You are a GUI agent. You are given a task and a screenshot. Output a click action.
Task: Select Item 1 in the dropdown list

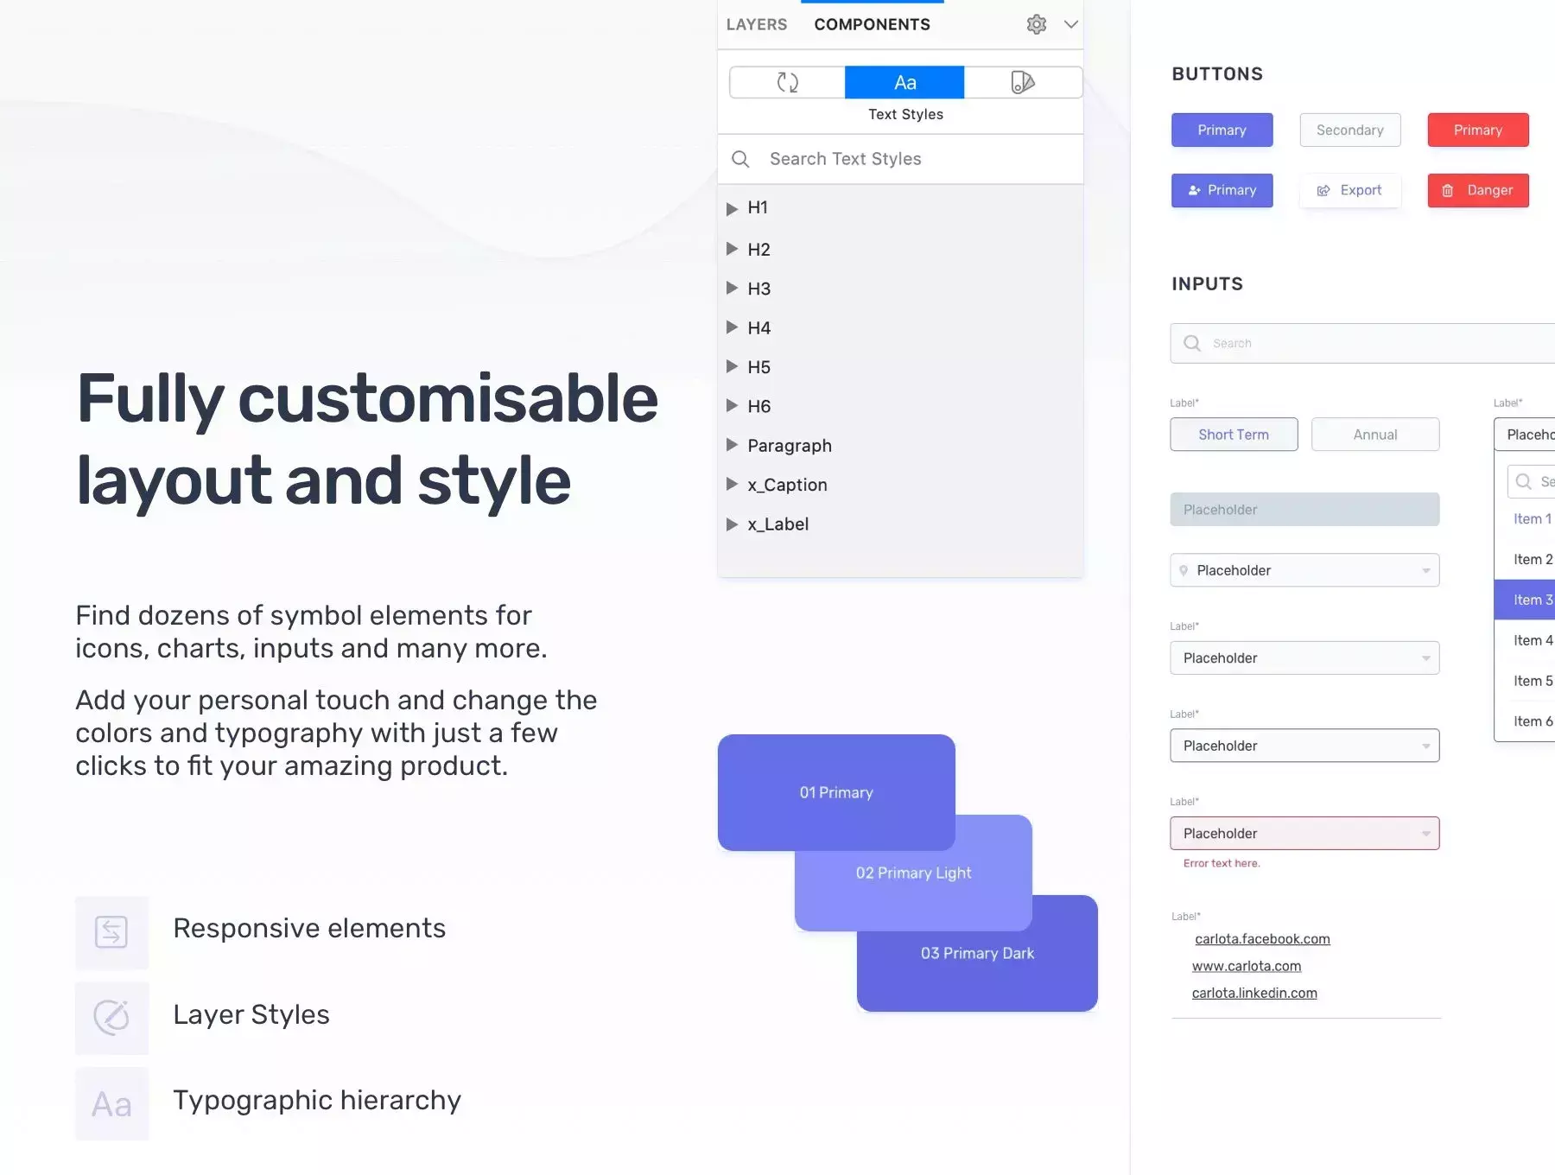click(1526, 518)
